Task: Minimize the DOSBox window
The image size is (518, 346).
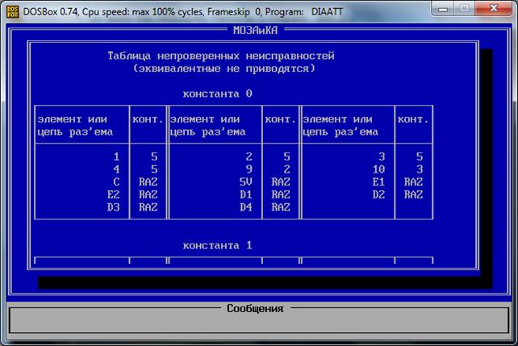Action: tap(443, 9)
